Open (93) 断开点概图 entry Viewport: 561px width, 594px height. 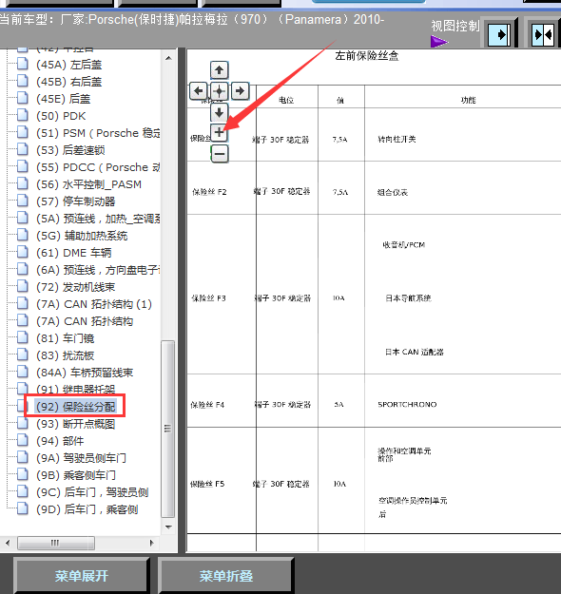76,424
